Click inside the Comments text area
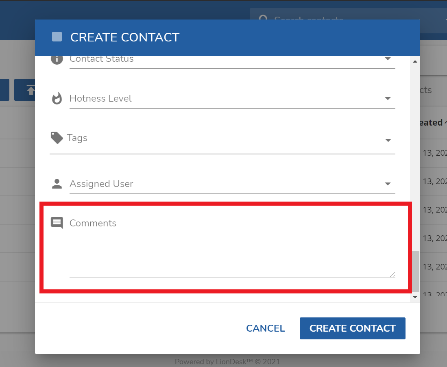Image resolution: width=447 pixels, height=367 pixels. (x=228, y=248)
